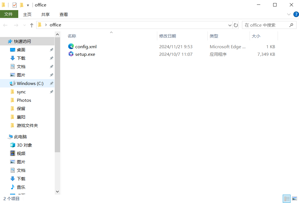Click the 7,349 KB size cell
Screen dimensions: 299x203
266,54
